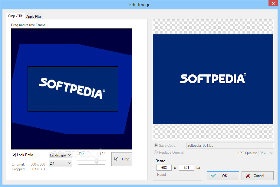Click the cropped preview image
Screen dimensions: 280x187
click(x=213, y=79)
